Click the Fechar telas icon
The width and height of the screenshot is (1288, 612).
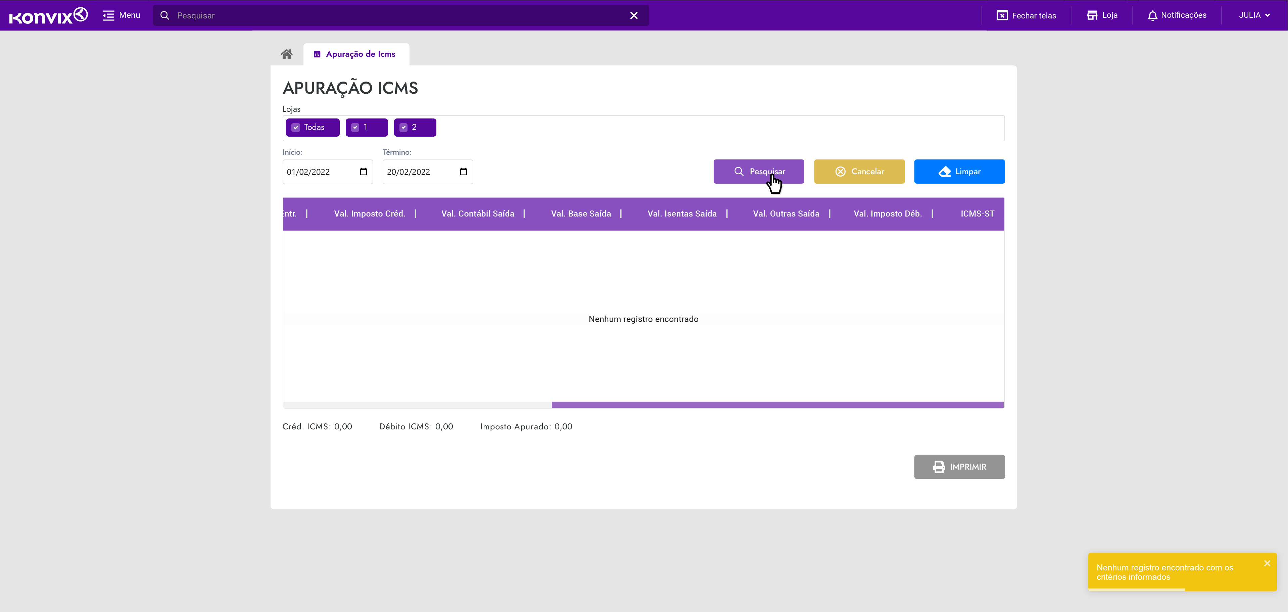pos(1002,15)
